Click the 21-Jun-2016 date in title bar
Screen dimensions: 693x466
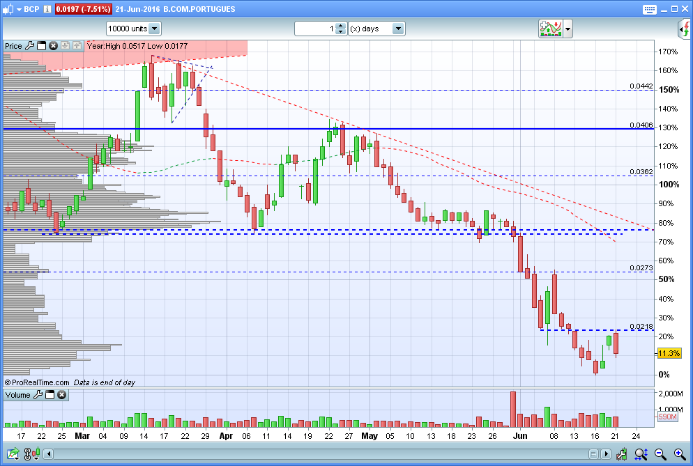pos(137,9)
